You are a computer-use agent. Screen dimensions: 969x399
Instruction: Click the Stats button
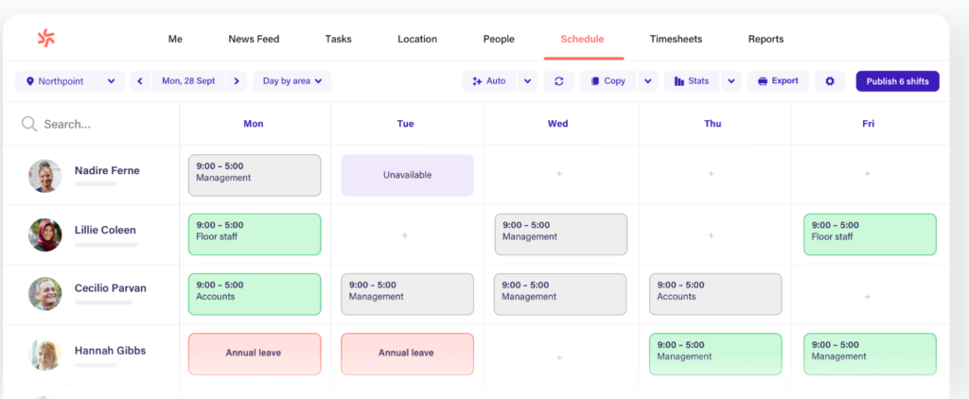pos(692,81)
